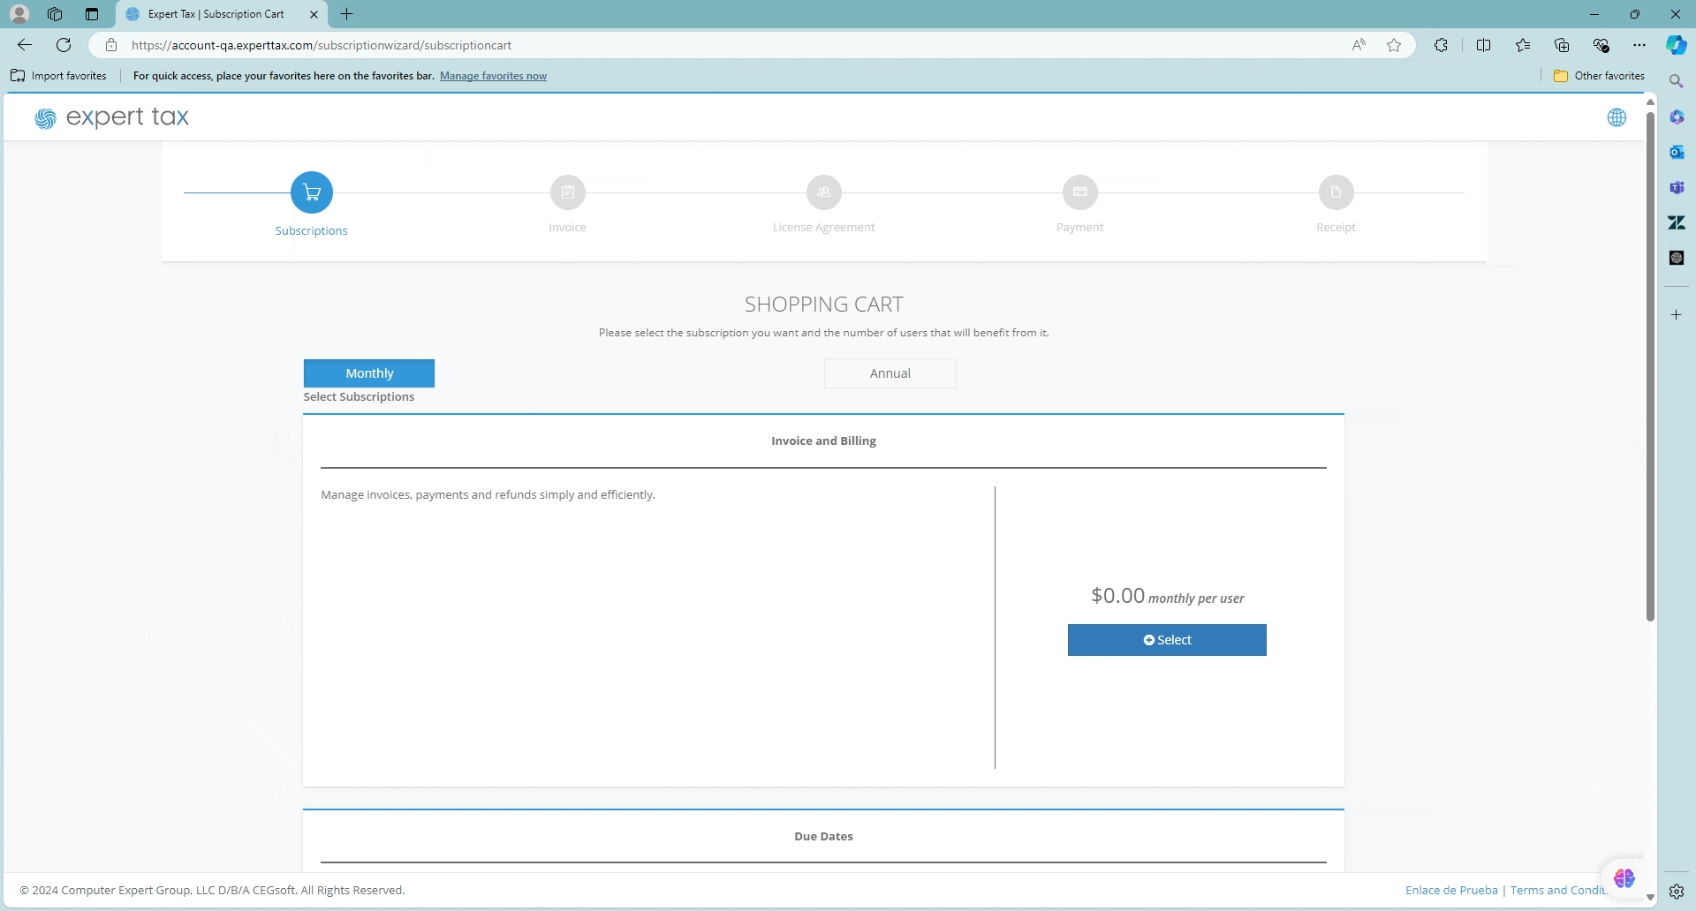Click the Select button for Invoice and Billing
The width and height of the screenshot is (1696, 911).
pos(1167,639)
